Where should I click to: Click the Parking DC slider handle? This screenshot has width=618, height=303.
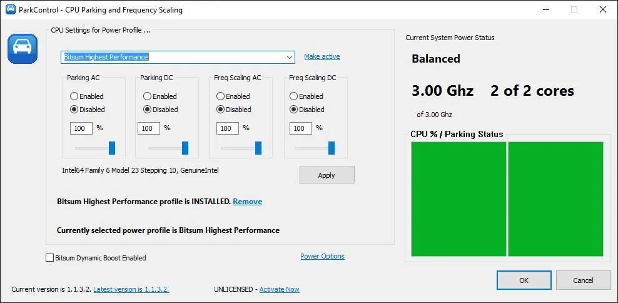pyautogui.click(x=185, y=148)
